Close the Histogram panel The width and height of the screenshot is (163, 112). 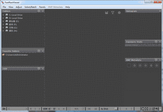click(160, 11)
